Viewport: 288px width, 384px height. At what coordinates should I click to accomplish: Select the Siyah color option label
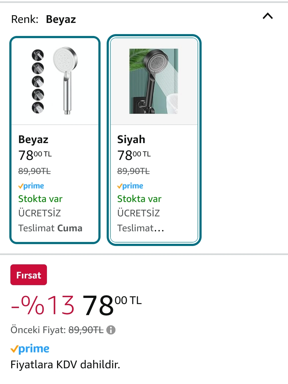coord(131,139)
